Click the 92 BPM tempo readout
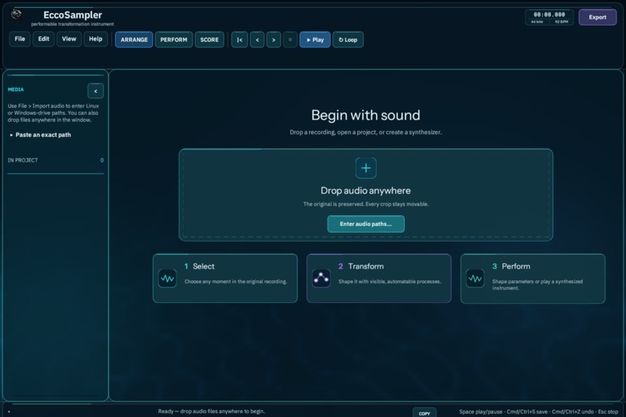 [x=562, y=22]
